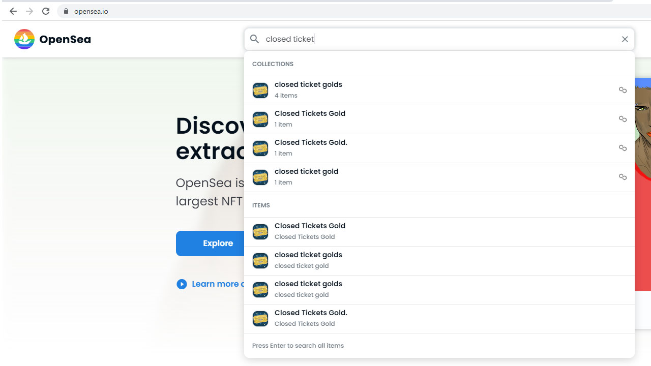Screen dimensions: 651x366
Task: Click the browser back arrow
Action: (x=13, y=10)
